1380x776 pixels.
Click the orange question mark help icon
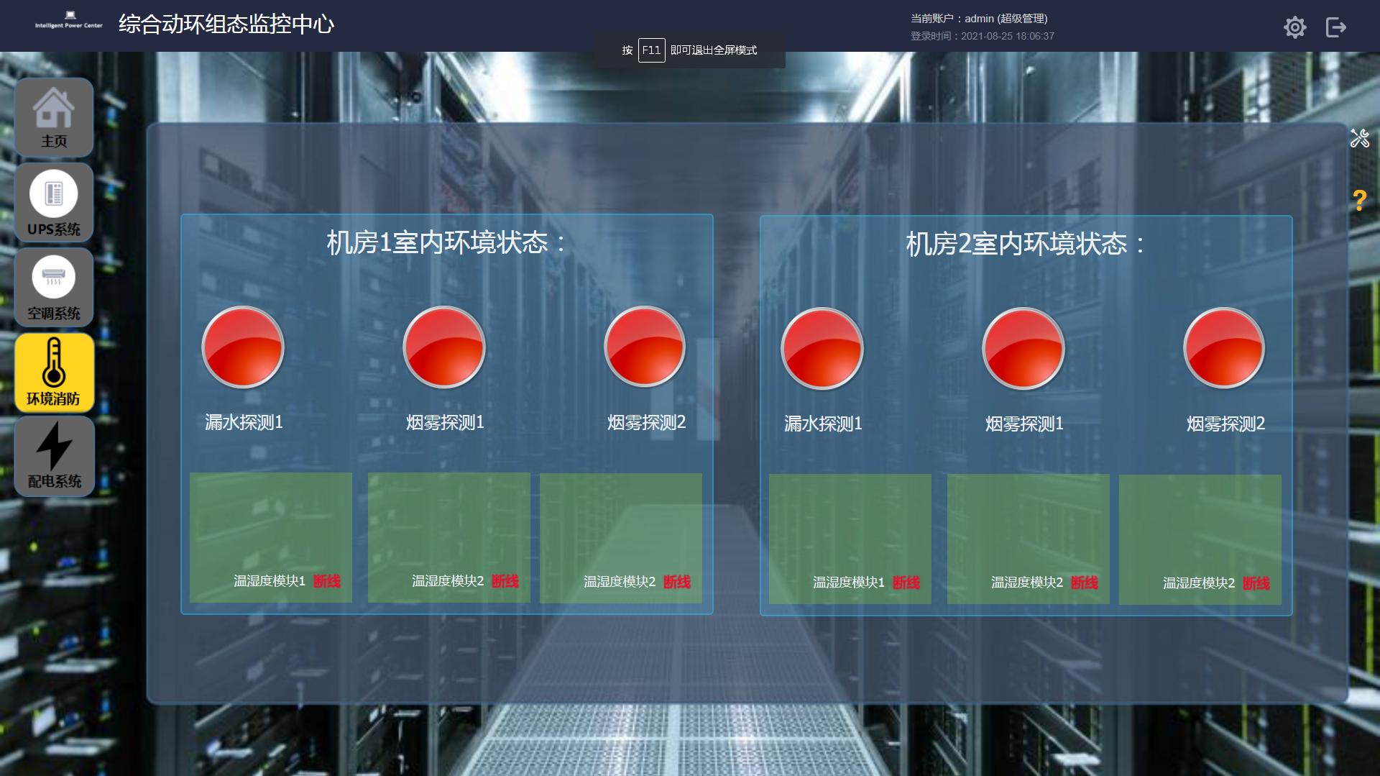click(1359, 200)
